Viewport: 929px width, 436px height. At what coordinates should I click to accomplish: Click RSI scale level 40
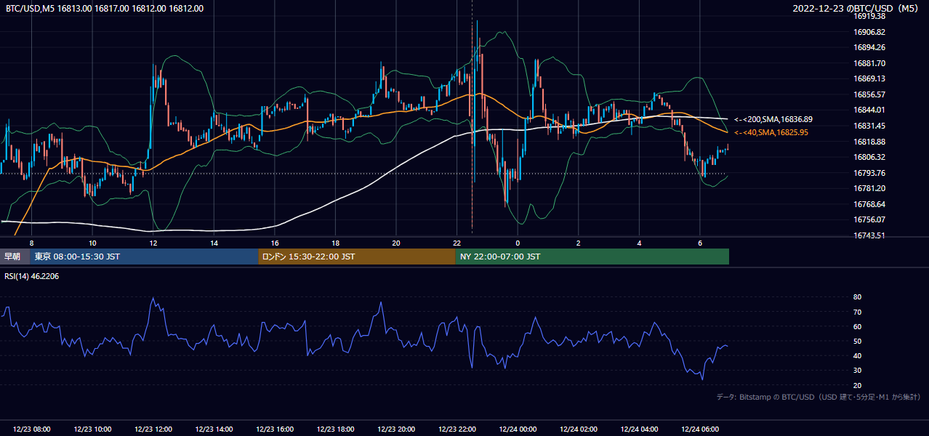pyautogui.click(x=857, y=355)
